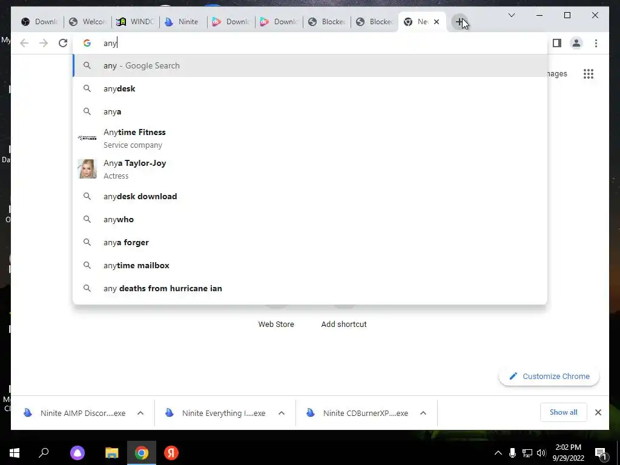Choose 'any deaths from hurricane ian' suggestion
Image resolution: width=620 pixels, height=465 pixels.
coord(310,288)
